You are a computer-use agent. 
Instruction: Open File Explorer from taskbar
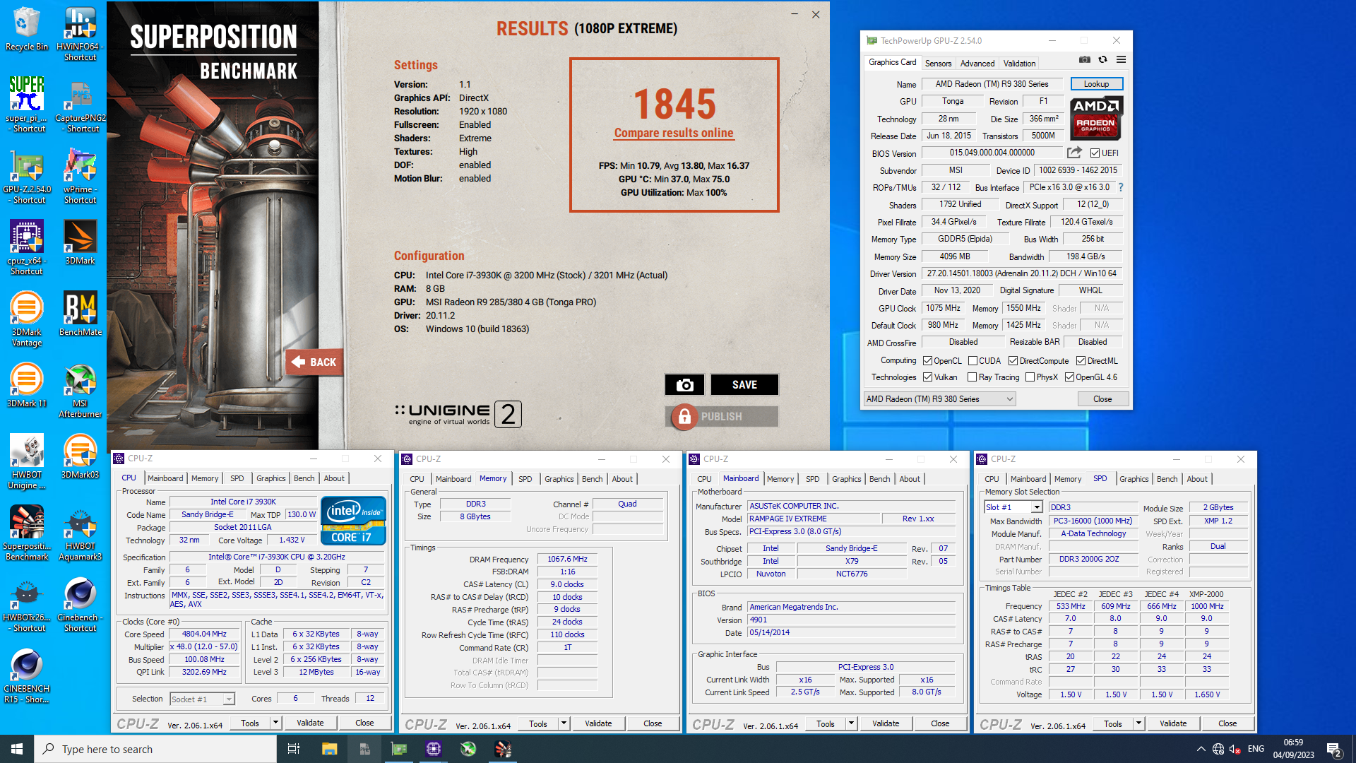pos(329,749)
